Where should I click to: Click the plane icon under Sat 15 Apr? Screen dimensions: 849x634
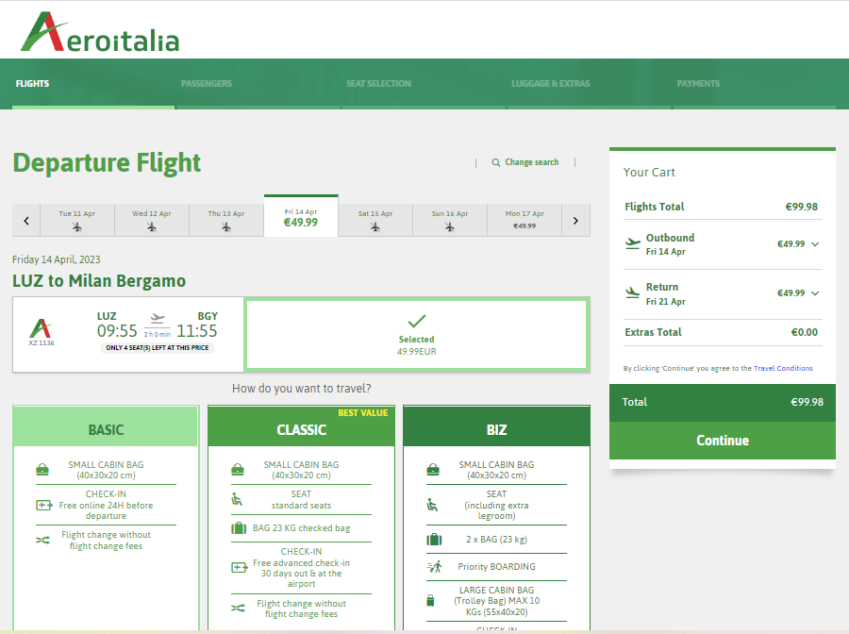(x=375, y=226)
